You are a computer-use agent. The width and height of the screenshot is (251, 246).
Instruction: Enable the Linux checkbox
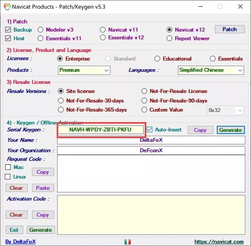[x=8, y=177]
